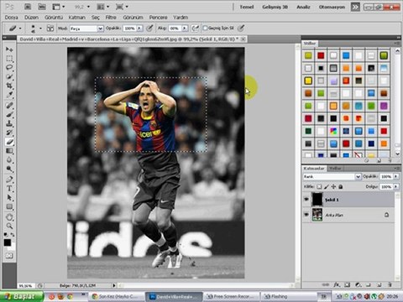Toggle airbrush mode
Image resolution: width=403 pixels, height=302 pixels.
[x=195, y=28]
